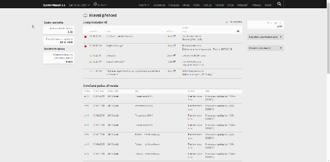Open the search magnifier in top bar
This screenshot has height=162, width=330.
coord(279,4)
